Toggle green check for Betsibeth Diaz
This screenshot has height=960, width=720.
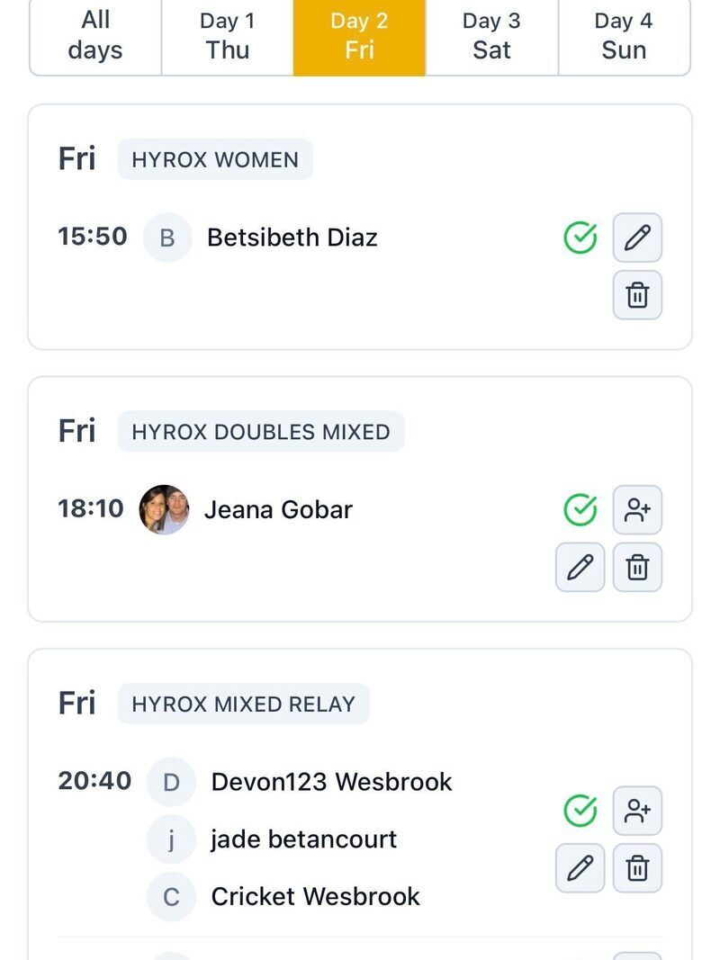pyautogui.click(x=580, y=238)
